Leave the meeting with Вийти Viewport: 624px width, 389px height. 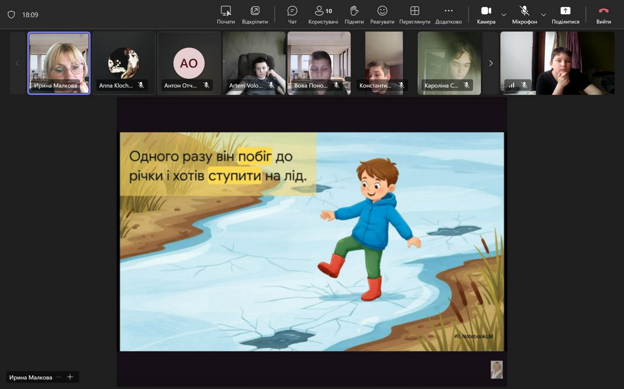click(604, 15)
